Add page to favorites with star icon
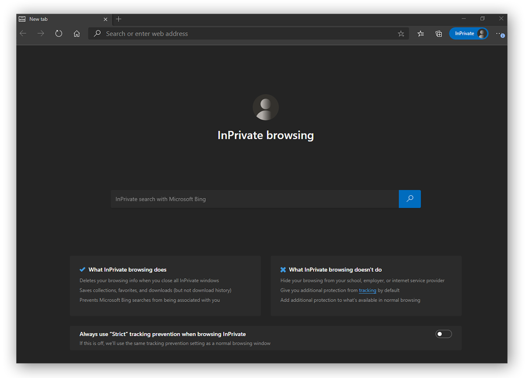Viewport: 525px width, 378px height. point(401,34)
